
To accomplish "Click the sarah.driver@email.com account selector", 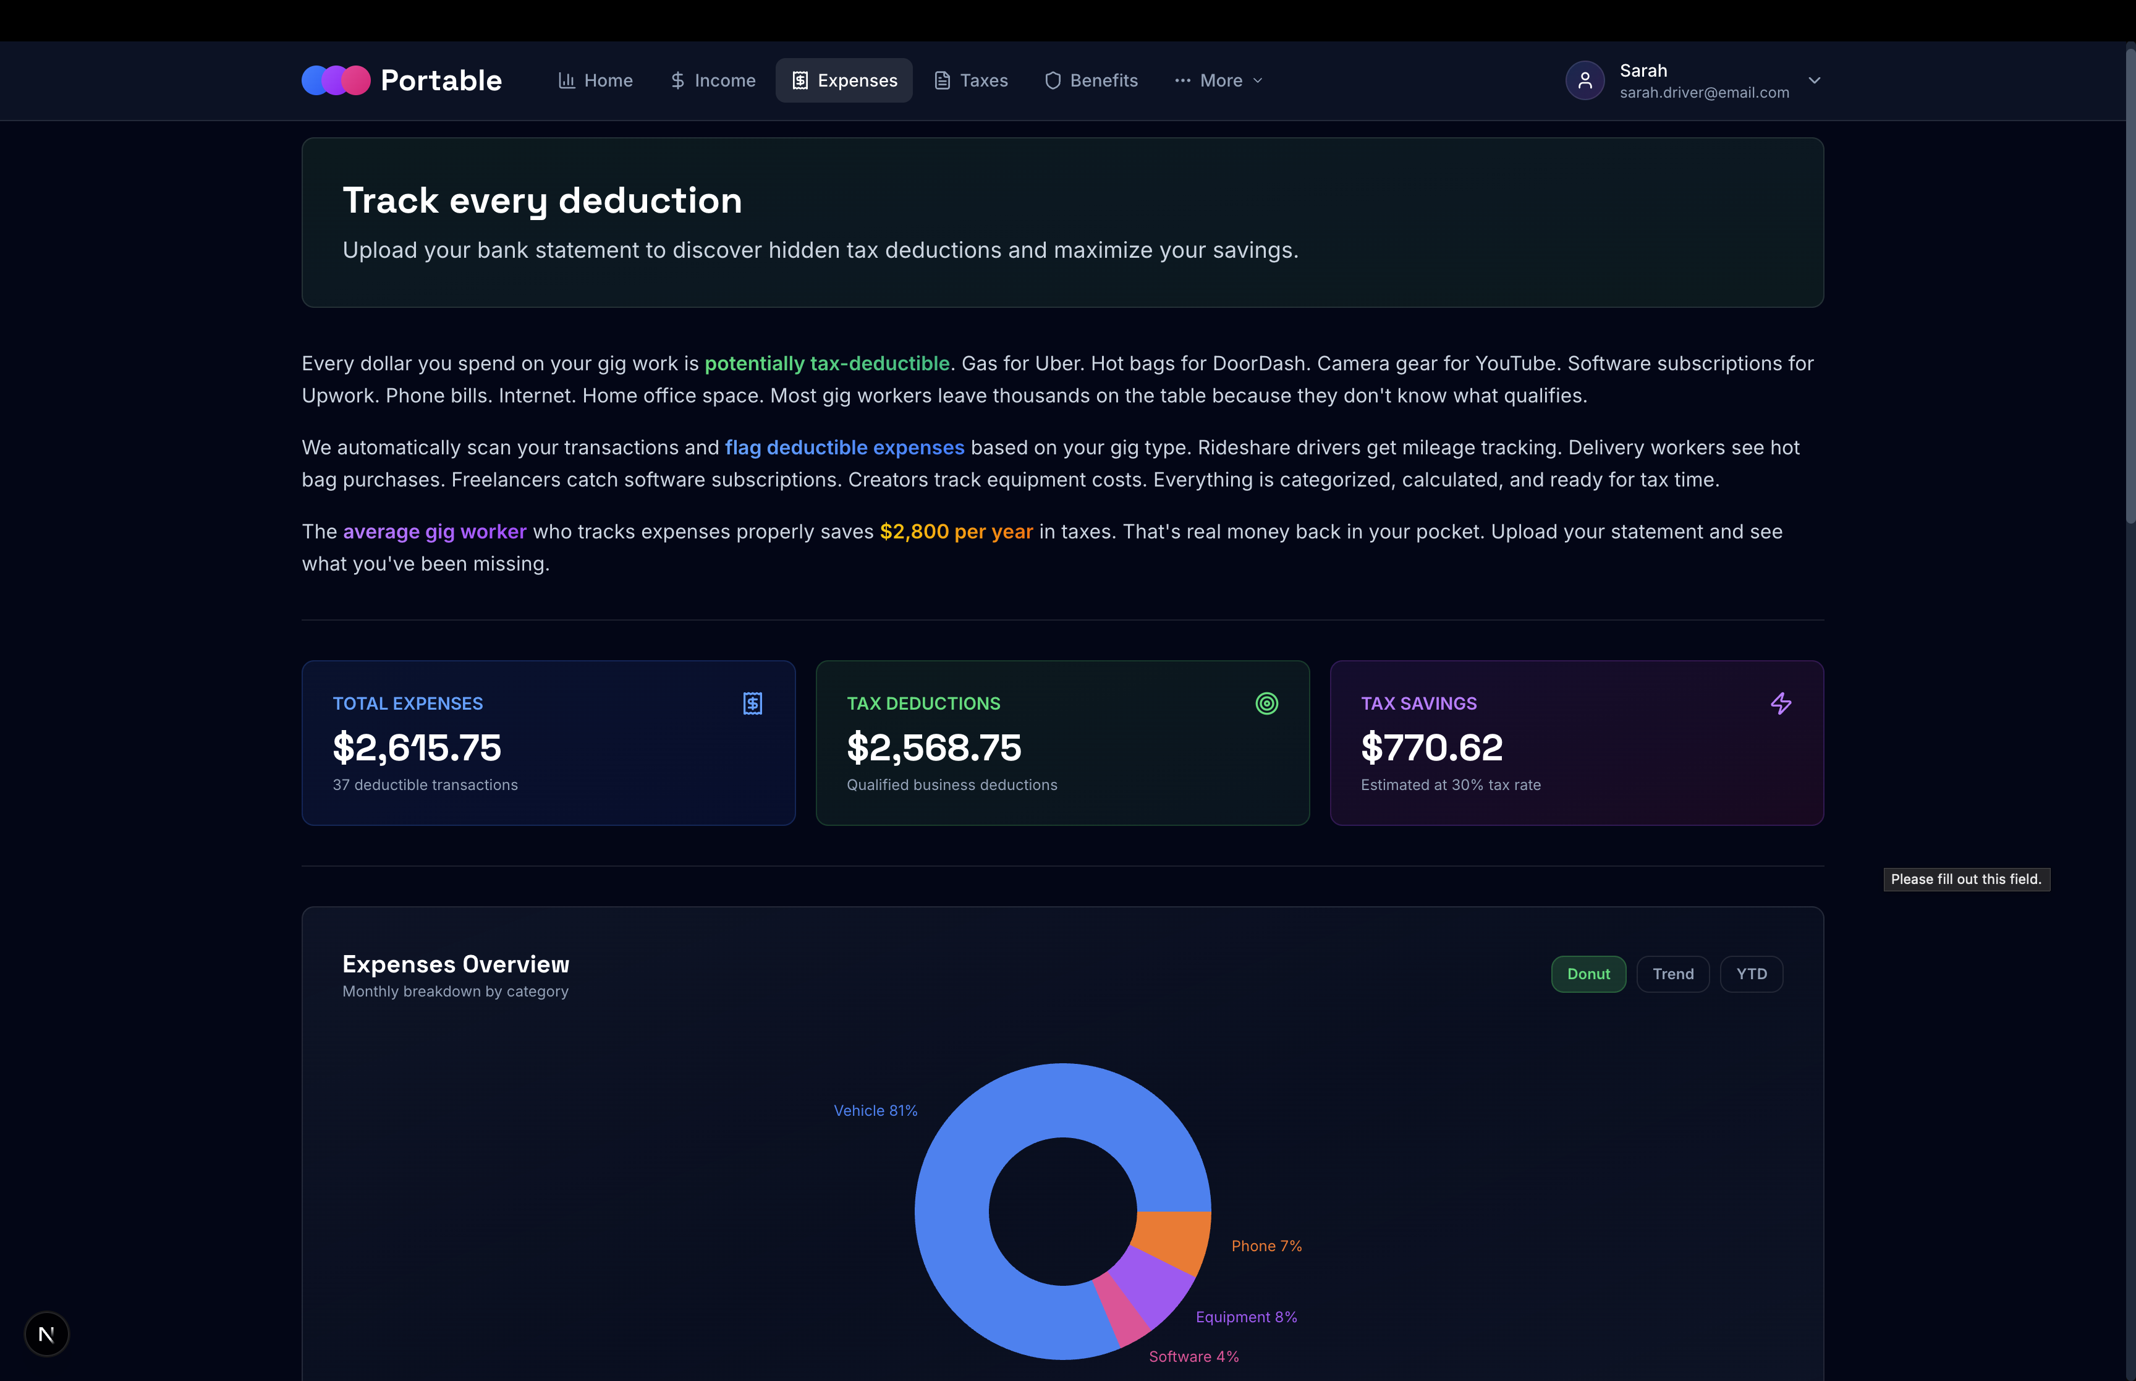I will (1703, 92).
